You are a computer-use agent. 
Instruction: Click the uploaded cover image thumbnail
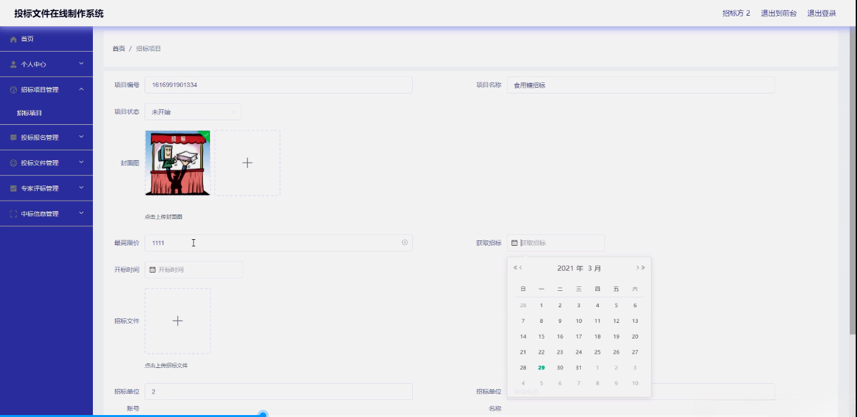pyautogui.click(x=178, y=163)
